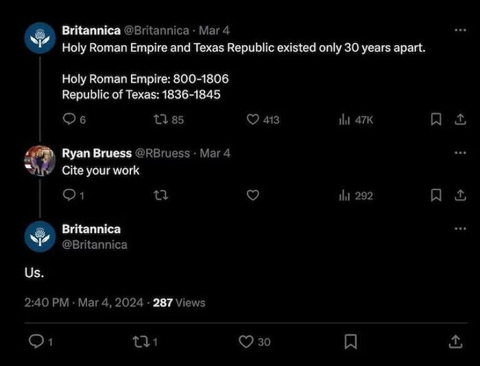Repost Ryan Bruess's tweet
This screenshot has height=366, width=480.
pyautogui.click(x=161, y=196)
